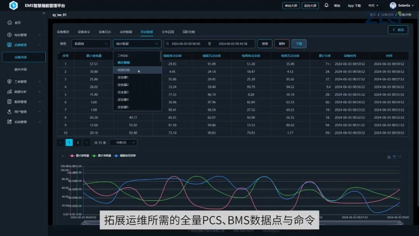Toggle the 累计充电量 green legend series
Screen dimensions: 419x236
click(x=101, y=156)
